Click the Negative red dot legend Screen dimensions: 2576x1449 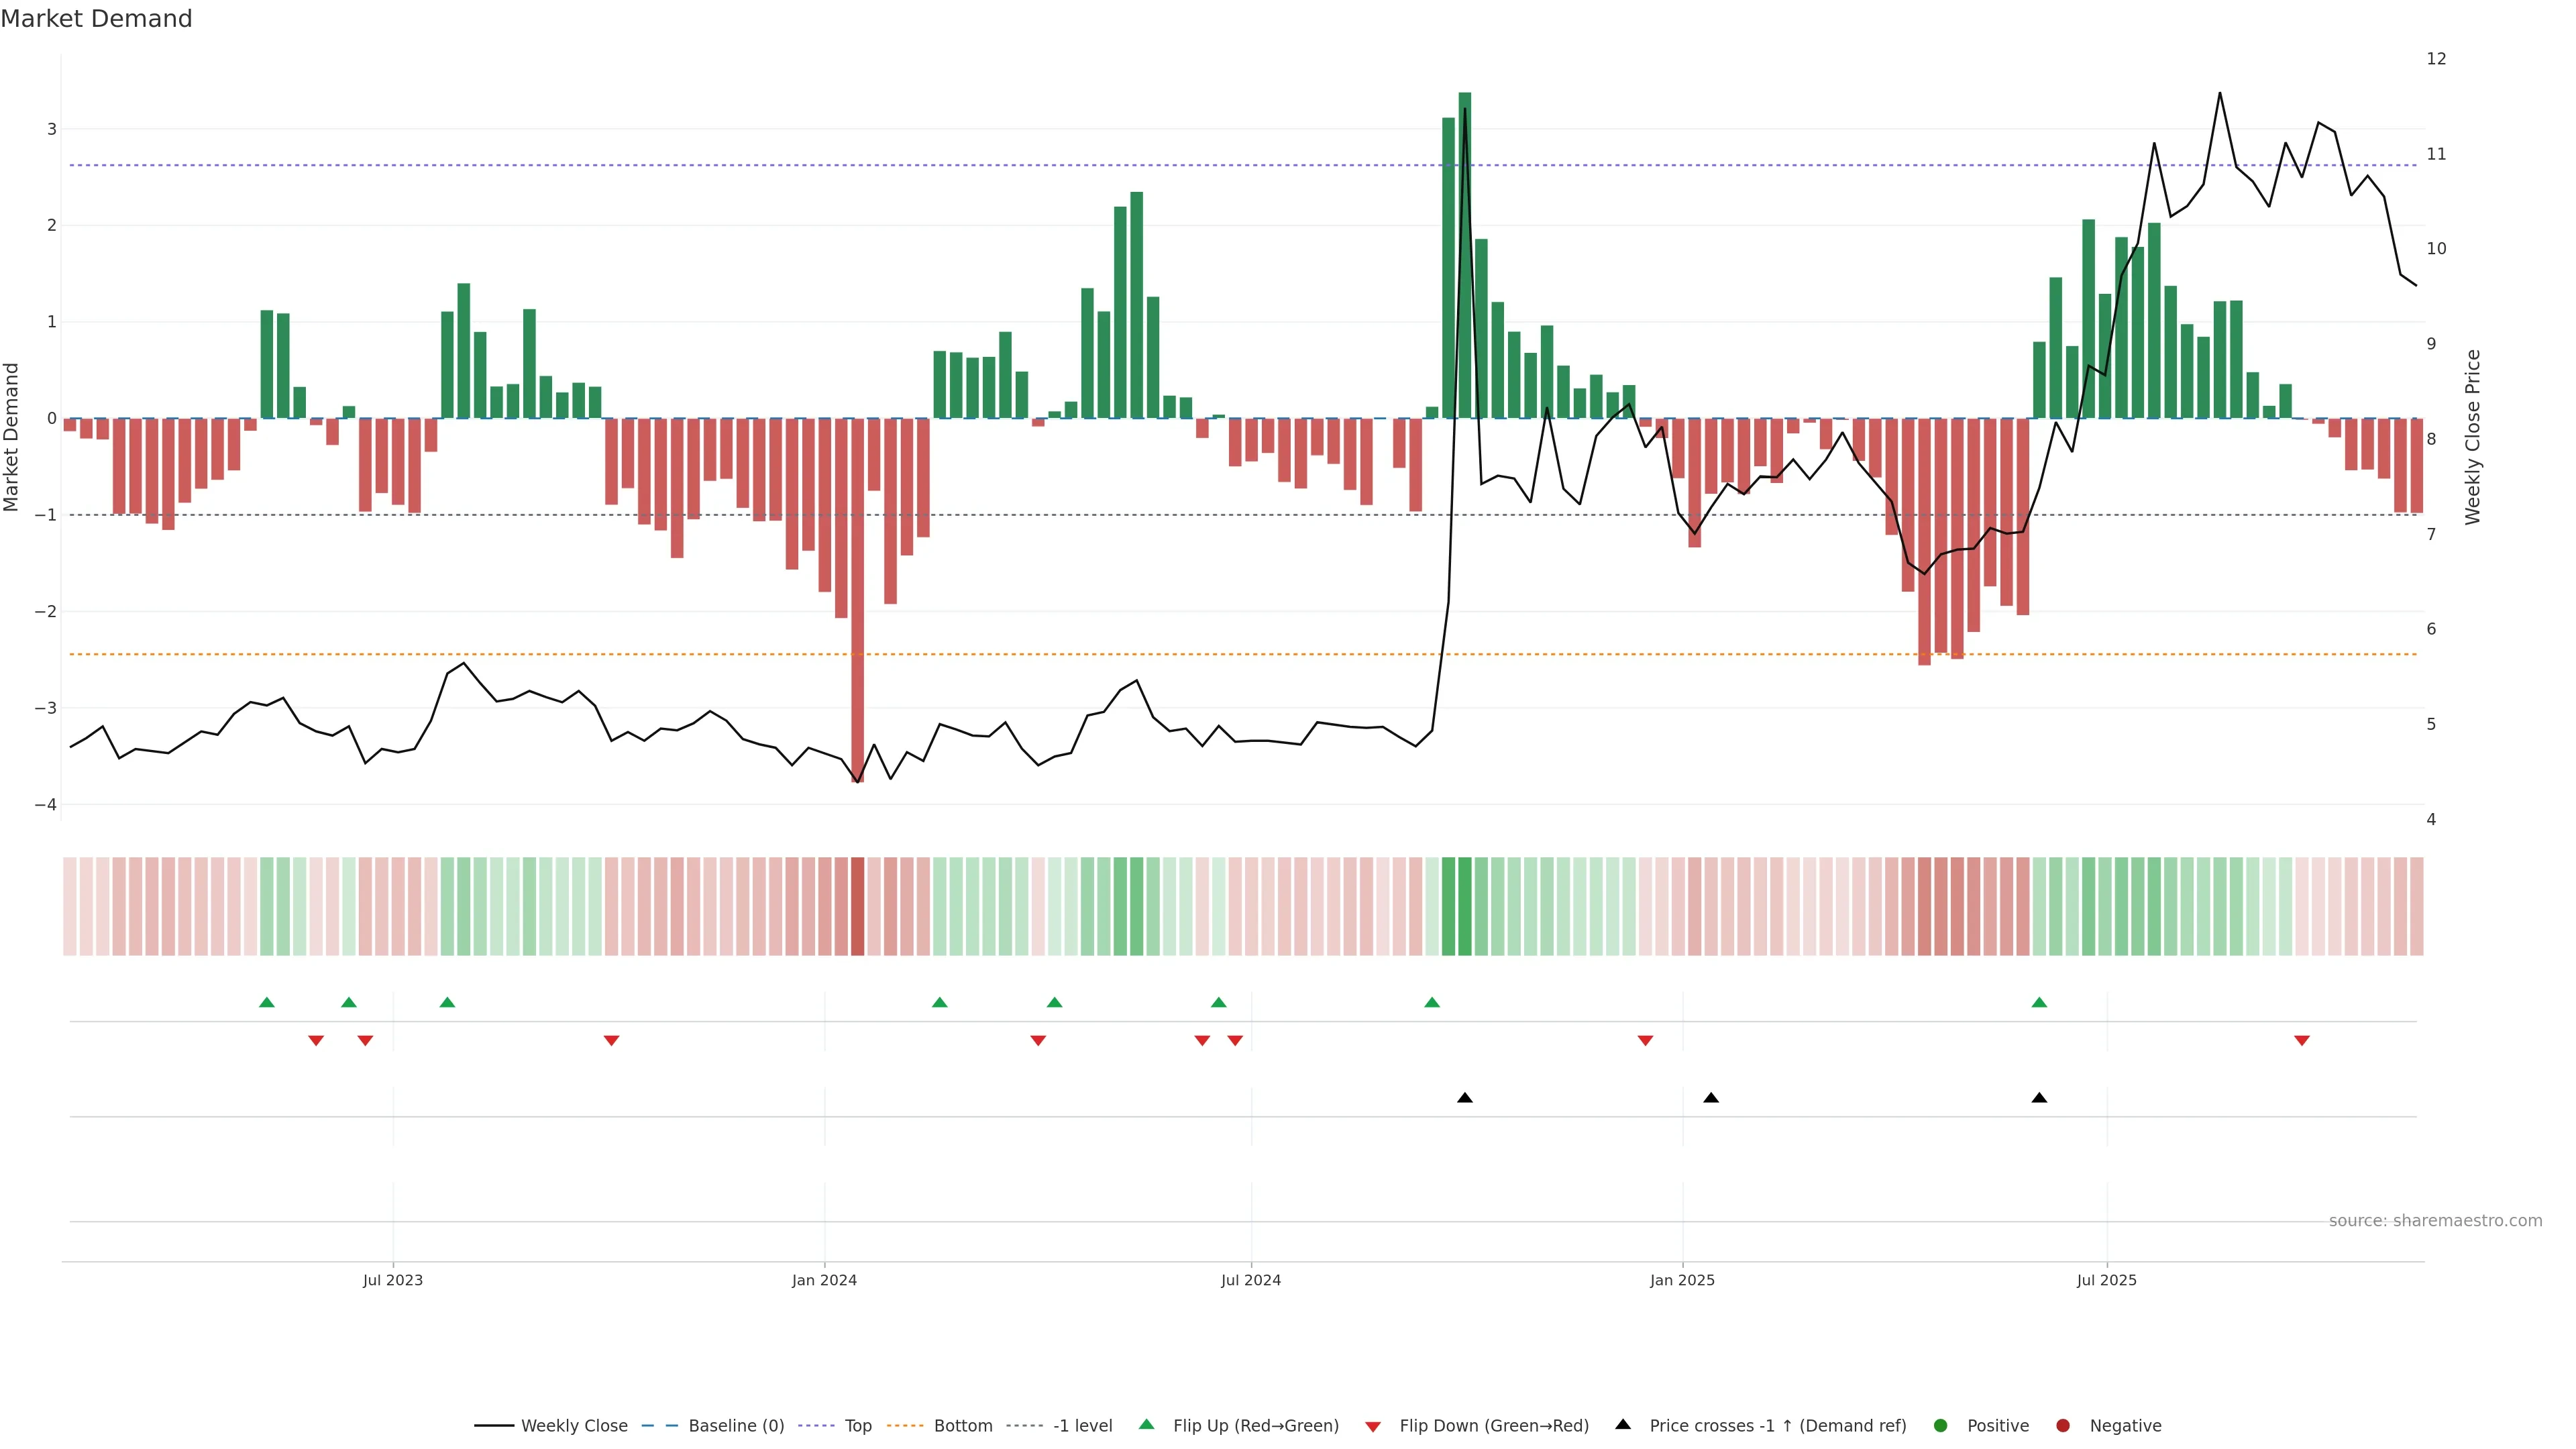[x=2063, y=1426]
